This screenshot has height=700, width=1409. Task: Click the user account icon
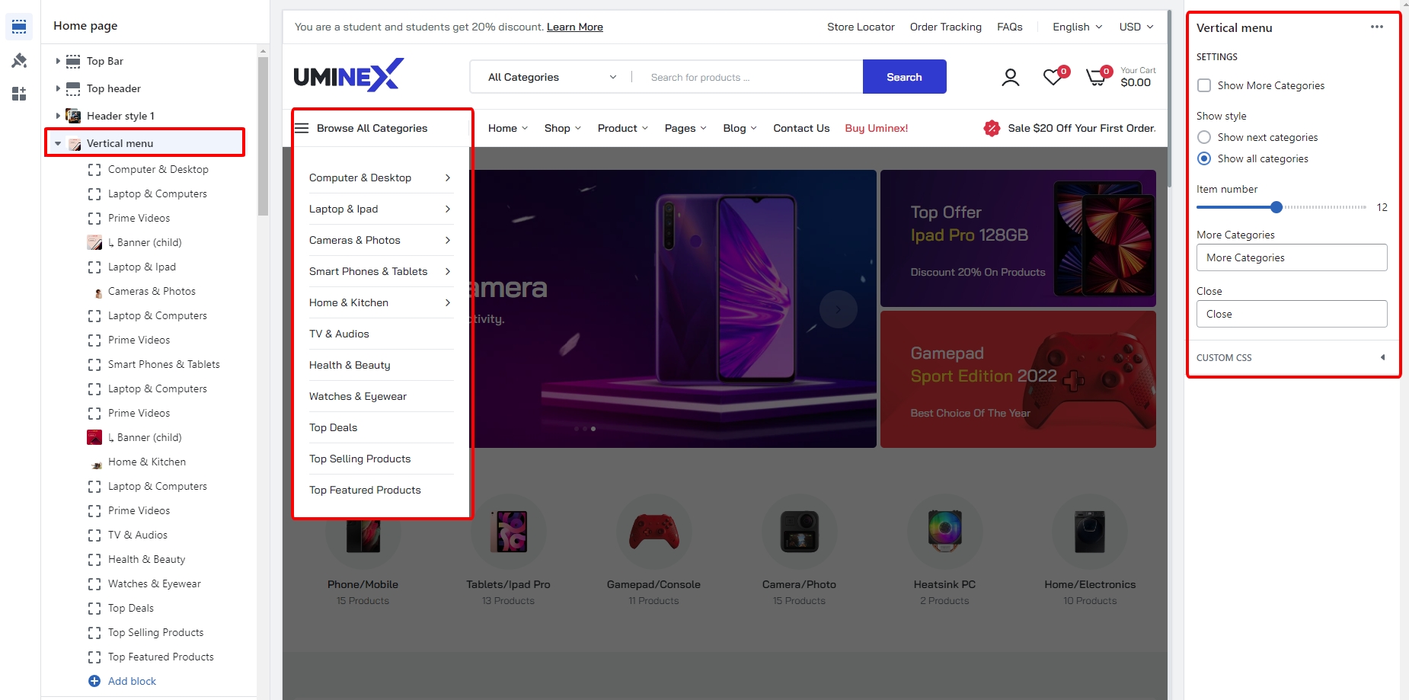1010,78
